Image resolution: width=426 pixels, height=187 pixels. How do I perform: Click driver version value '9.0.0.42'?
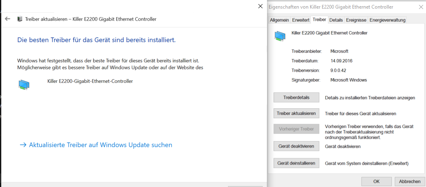338,70
